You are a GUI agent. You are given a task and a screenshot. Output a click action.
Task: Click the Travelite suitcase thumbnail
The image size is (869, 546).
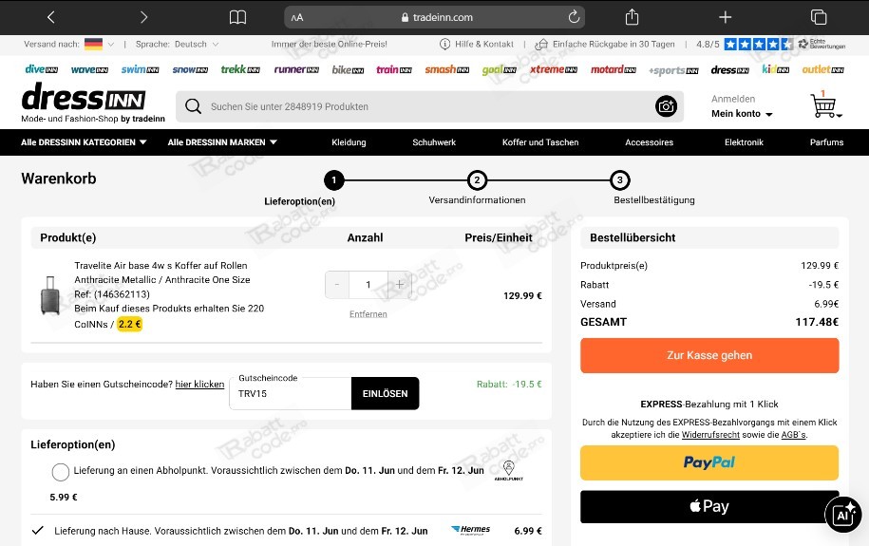(50, 295)
